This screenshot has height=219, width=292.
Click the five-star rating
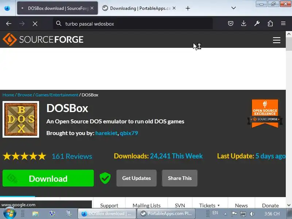tap(24, 156)
